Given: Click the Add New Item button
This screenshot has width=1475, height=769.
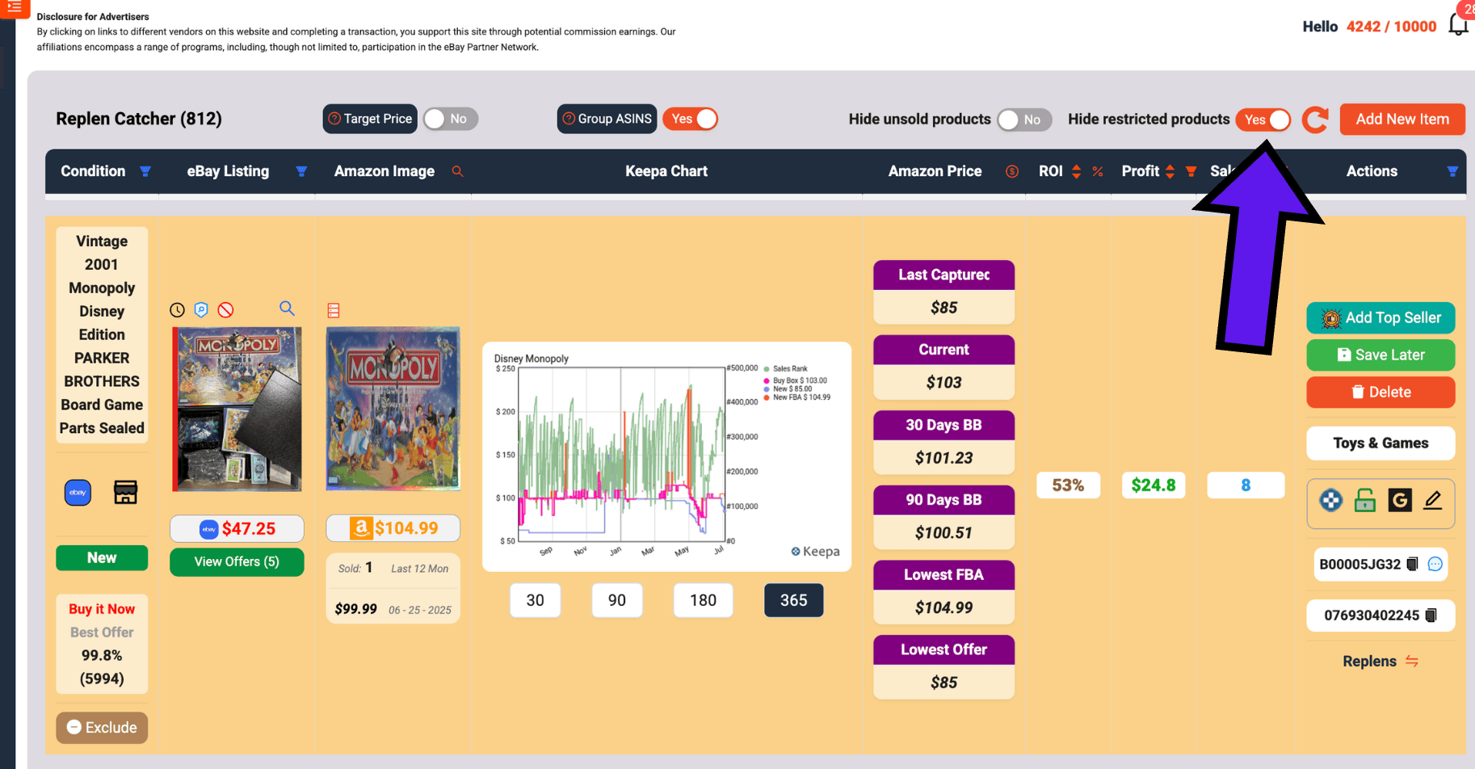Looking at the screenshot, I should [x=1402, y=119].
